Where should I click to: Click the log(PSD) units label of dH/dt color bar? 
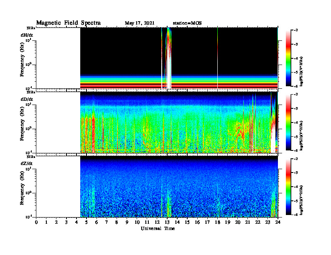[301, 71]
